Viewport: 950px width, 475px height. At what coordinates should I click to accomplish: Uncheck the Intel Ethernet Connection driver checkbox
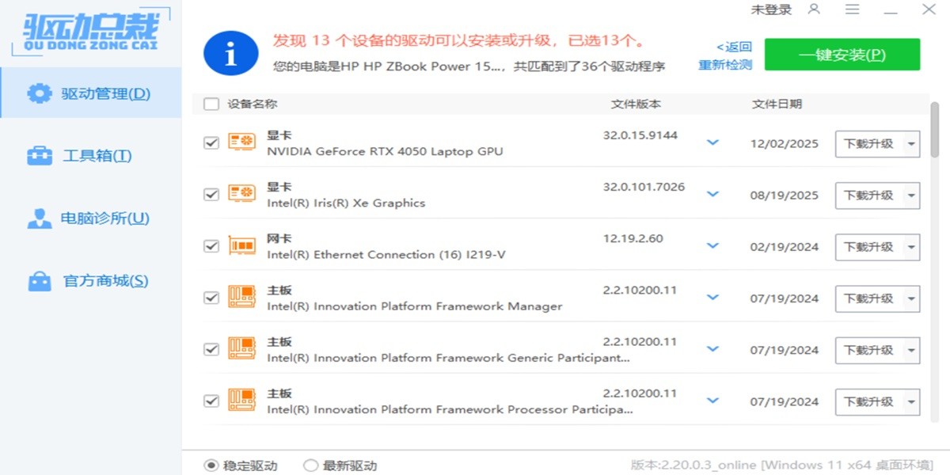(211, 246)
